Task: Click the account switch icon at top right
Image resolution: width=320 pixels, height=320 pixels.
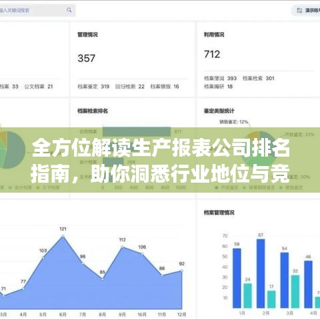Action: pyautogui.click(x=299, y=10)
